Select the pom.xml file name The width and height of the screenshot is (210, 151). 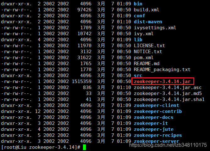(x=144, y=58)
